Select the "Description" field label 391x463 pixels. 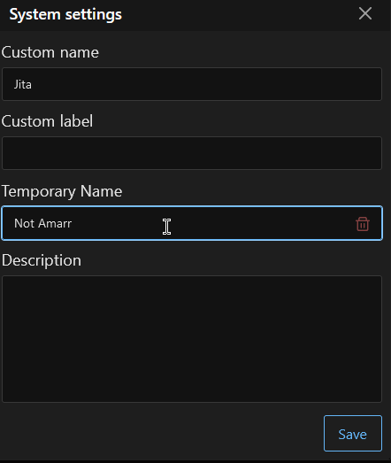[x=42, y=260]
